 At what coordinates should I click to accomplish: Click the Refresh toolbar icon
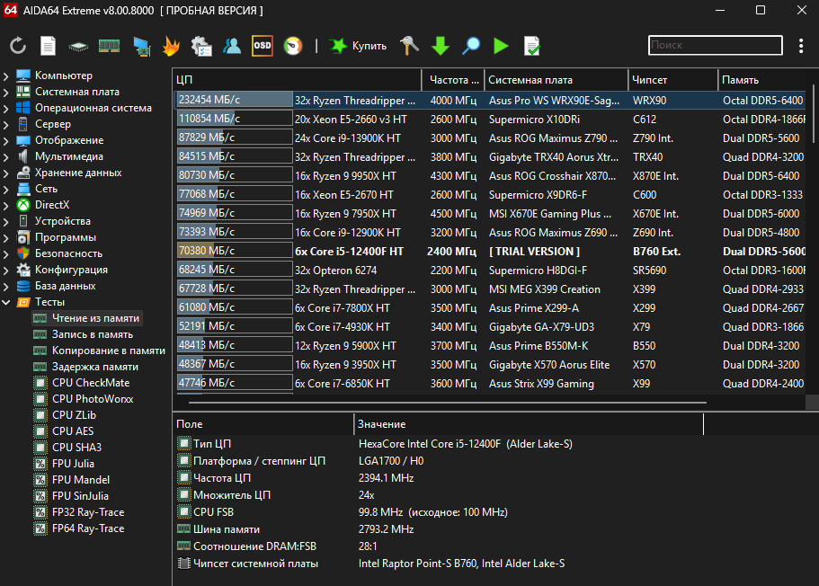coord(18,46)
